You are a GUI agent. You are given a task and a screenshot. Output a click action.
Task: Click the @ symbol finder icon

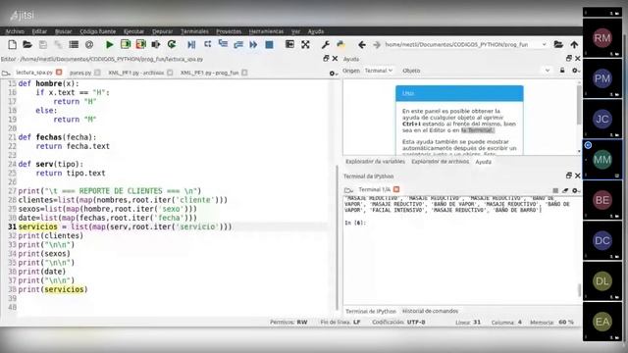tap(89, 44)
